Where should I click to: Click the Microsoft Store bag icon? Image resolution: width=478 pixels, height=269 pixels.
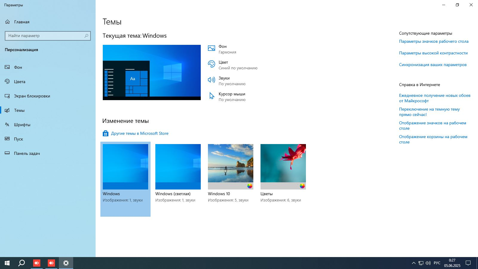tap(105, 133)
